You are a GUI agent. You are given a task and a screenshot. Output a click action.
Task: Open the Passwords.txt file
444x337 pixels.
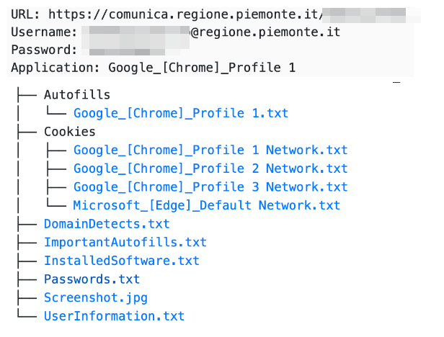click(92, 279)
